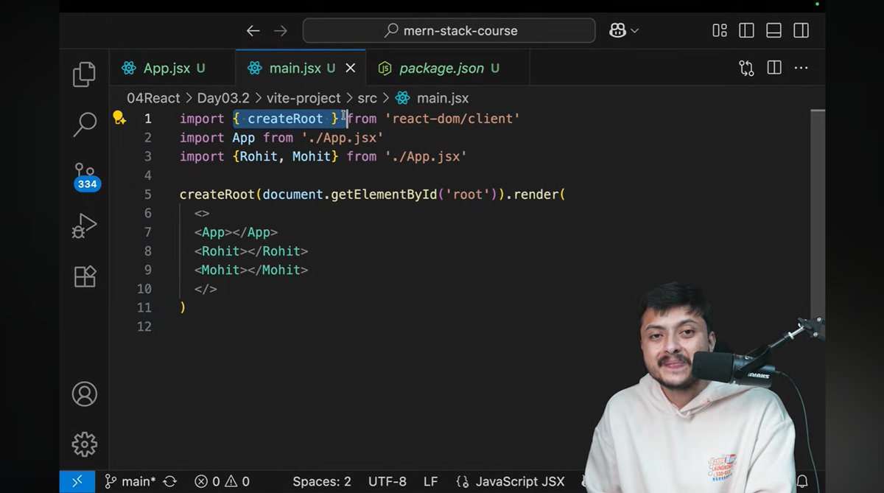Screen dimensions: 884x493
Task: Go forward with the right arrow
Action: (281, 31)
